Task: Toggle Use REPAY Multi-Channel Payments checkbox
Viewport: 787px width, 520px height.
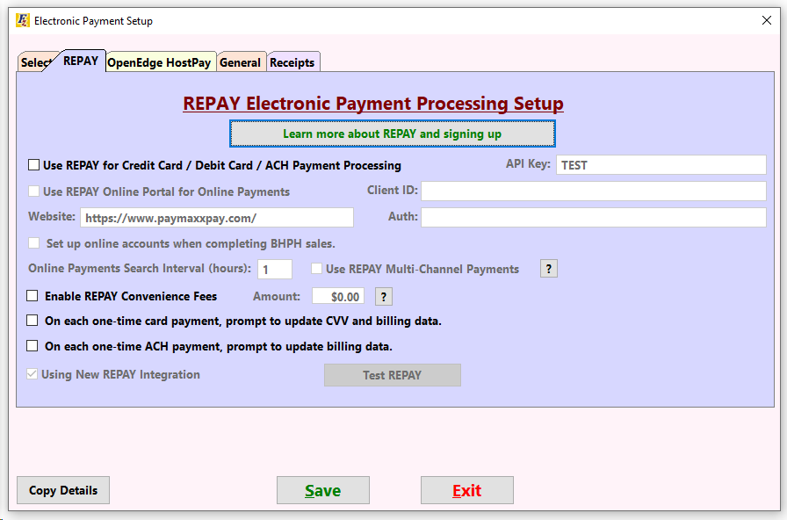Action: 316,269
